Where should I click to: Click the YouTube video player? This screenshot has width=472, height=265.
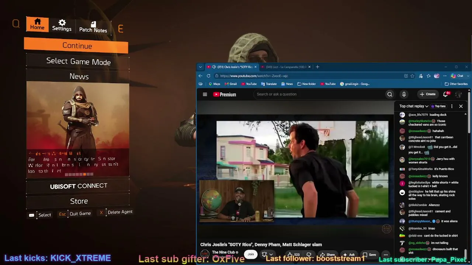[295, 169]
